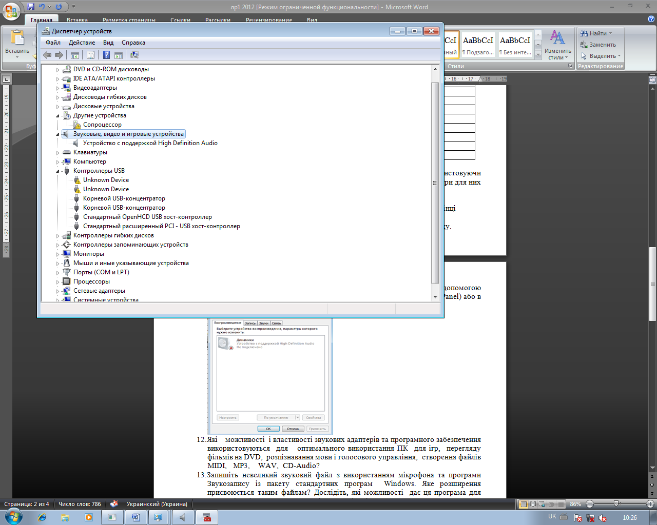Click the muted volume tray icon

tap(603, 518)
